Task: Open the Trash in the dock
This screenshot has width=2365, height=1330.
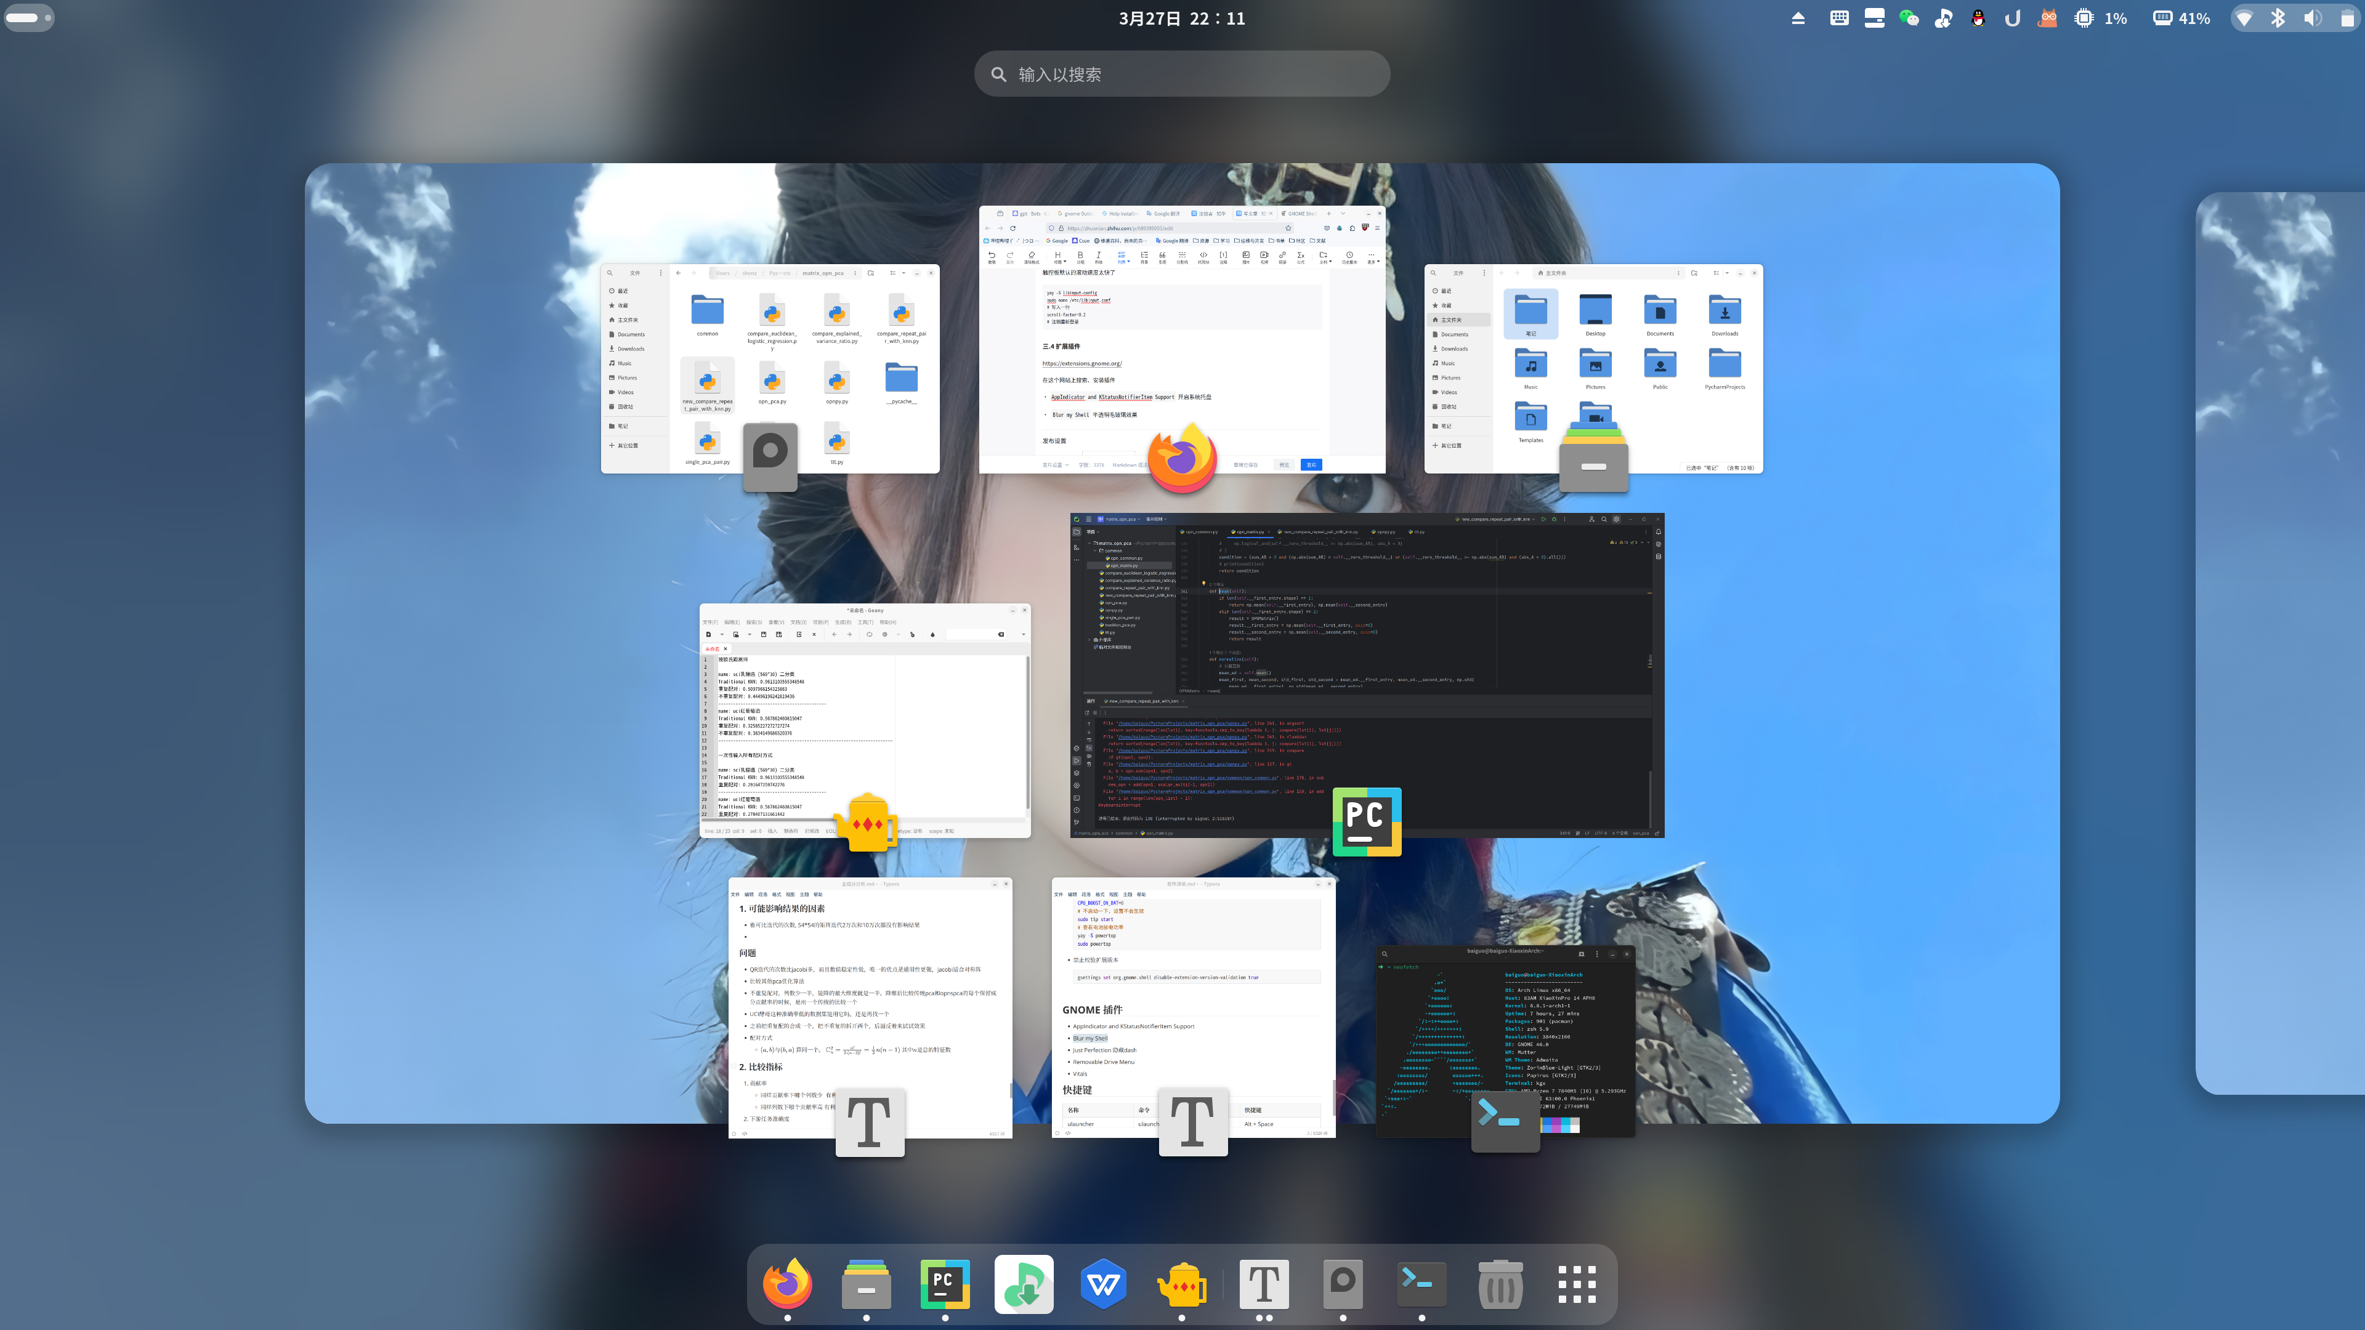Action: click(1500, 1284)
